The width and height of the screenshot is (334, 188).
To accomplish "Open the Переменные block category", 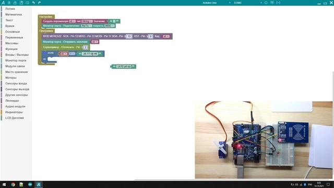I will tap(14, 38).
